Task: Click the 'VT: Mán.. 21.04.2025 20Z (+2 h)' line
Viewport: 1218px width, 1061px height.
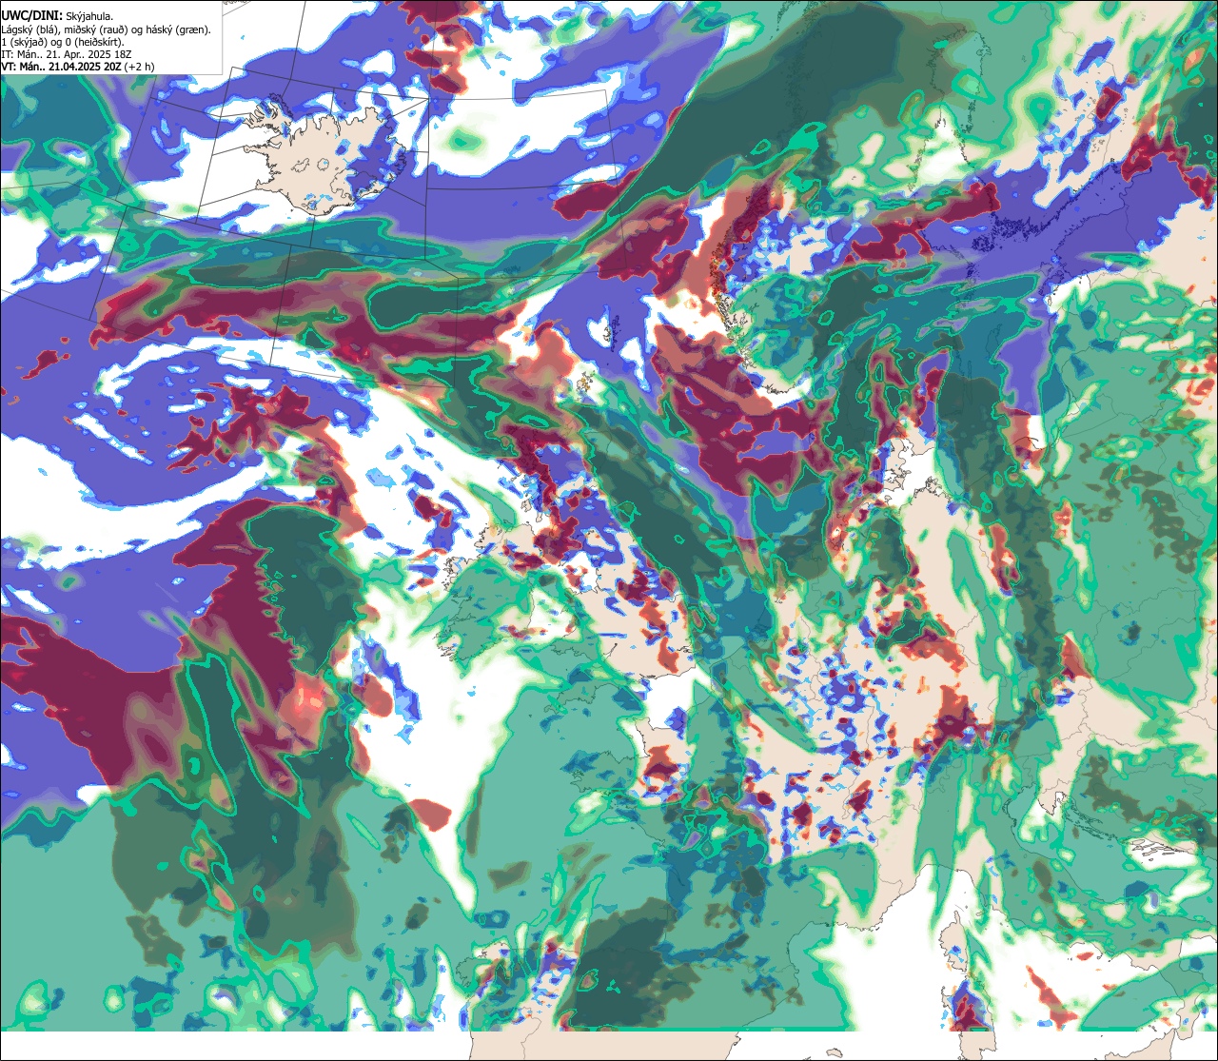Action: (x=77, y=67)
